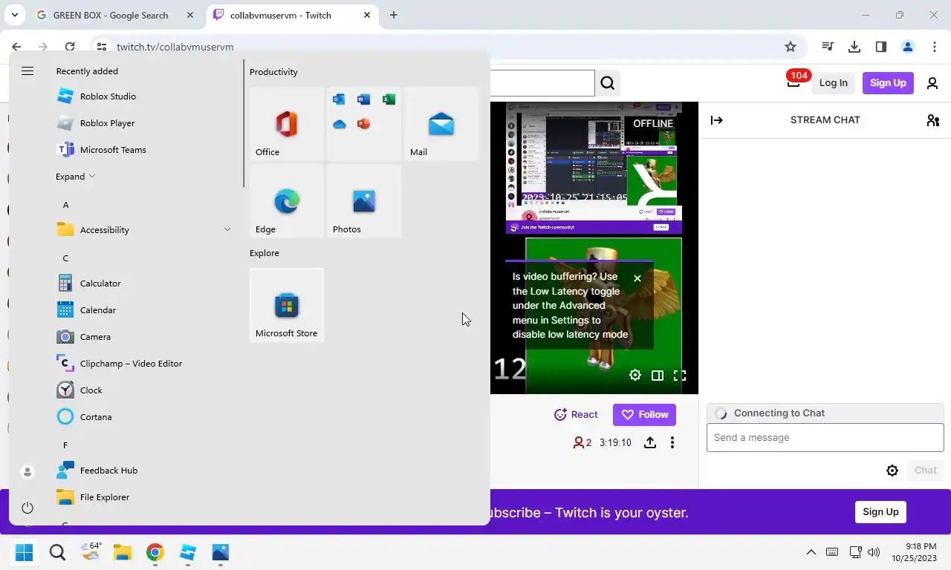Expand the Recently added list
The image size is (951, 570).
pos(76,177)
